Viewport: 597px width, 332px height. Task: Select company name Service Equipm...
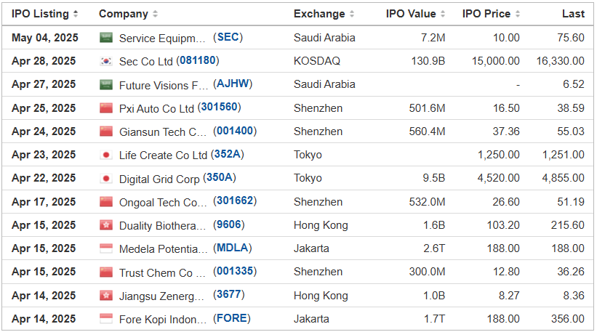tap(162, 39)
